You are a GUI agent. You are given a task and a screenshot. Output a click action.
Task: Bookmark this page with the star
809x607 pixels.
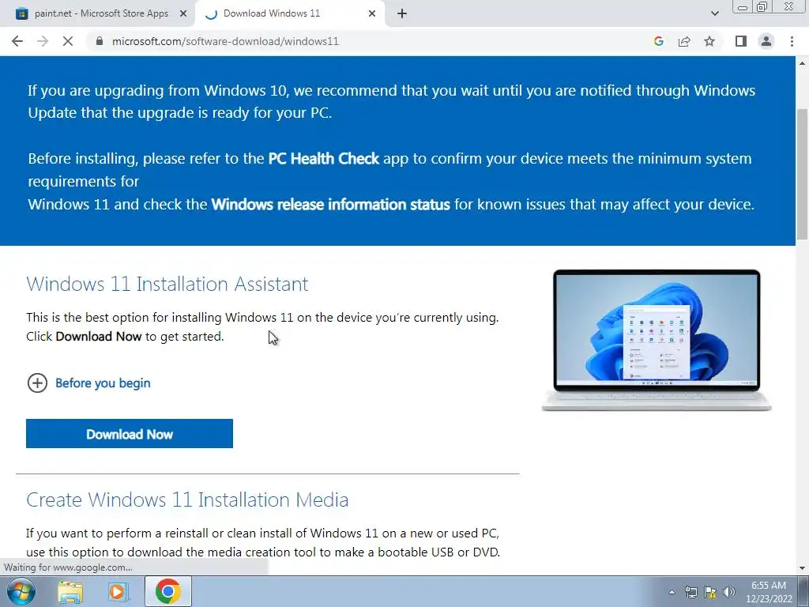point(709,41)
